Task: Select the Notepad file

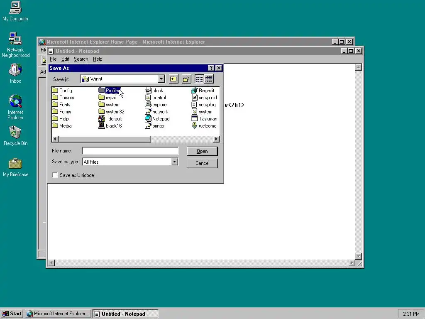Action: pyautogui.click(x=157, y=118)
